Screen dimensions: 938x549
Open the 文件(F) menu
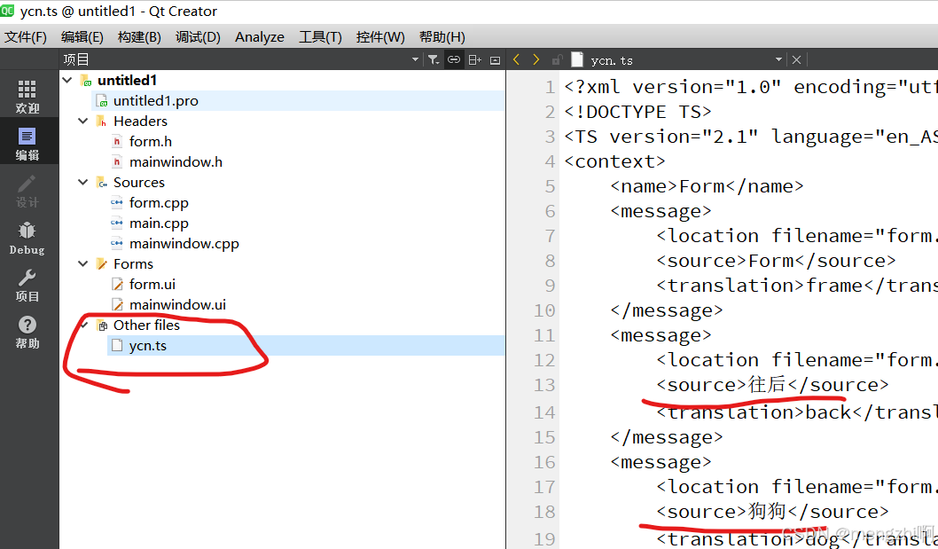pos(26,37)
